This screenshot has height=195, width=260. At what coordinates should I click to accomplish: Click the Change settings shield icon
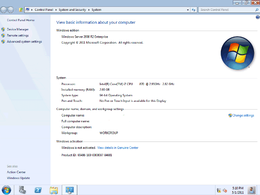pos(230,115)
